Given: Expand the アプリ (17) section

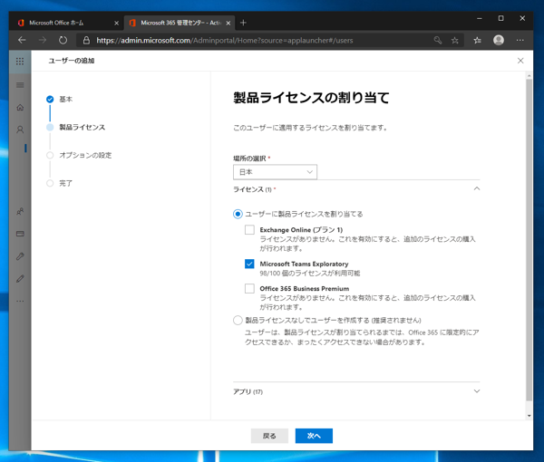Looking at the screenshot, I should pos(477,391).
